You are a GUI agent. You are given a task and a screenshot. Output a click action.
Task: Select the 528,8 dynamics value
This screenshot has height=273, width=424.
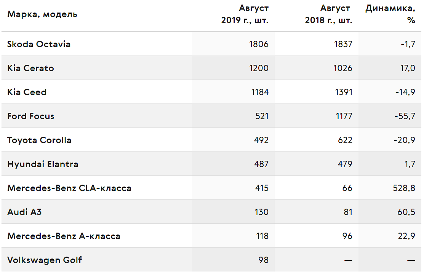coord(404,188)
